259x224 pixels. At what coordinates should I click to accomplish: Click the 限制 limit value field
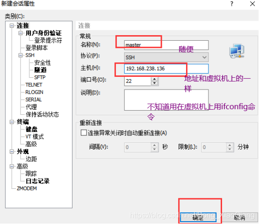(x=214, y=147)
